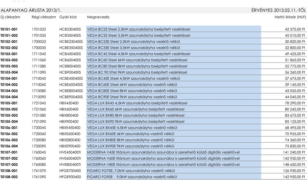This screenshot has width=307, height=180.
Task: Click factory code HCBE900400S
Action: [x=71, y=97]
